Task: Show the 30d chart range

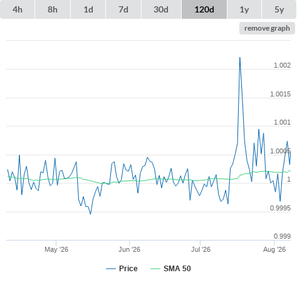Action: click(x=161, y=9)
